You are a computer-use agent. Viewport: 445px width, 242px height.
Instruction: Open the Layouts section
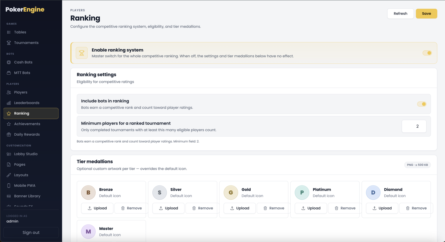[x=31, y=175]
